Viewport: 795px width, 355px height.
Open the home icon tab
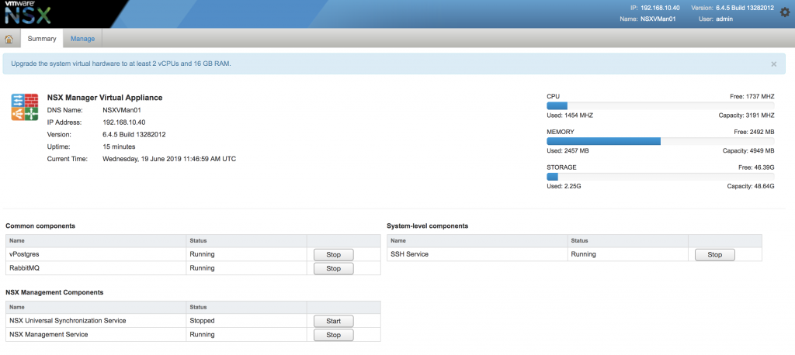coord(9,39)
